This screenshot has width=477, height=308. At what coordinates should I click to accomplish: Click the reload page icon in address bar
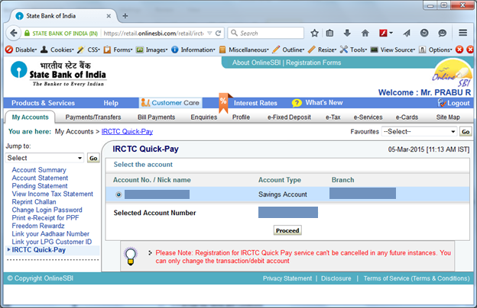pos(218,33)
